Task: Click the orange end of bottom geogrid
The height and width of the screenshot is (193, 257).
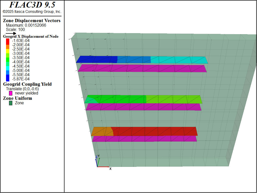Action: coord(102,131)
